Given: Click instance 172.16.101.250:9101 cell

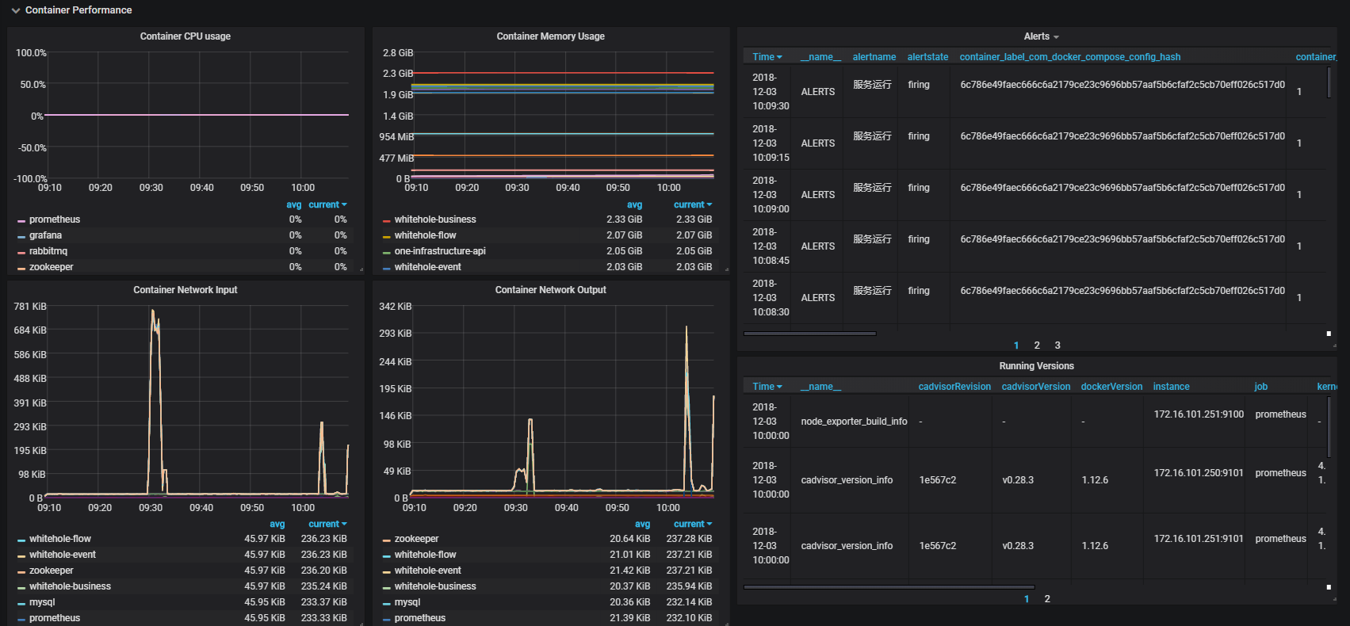Looking at the screenshot, I should [x=1199, y=473].
